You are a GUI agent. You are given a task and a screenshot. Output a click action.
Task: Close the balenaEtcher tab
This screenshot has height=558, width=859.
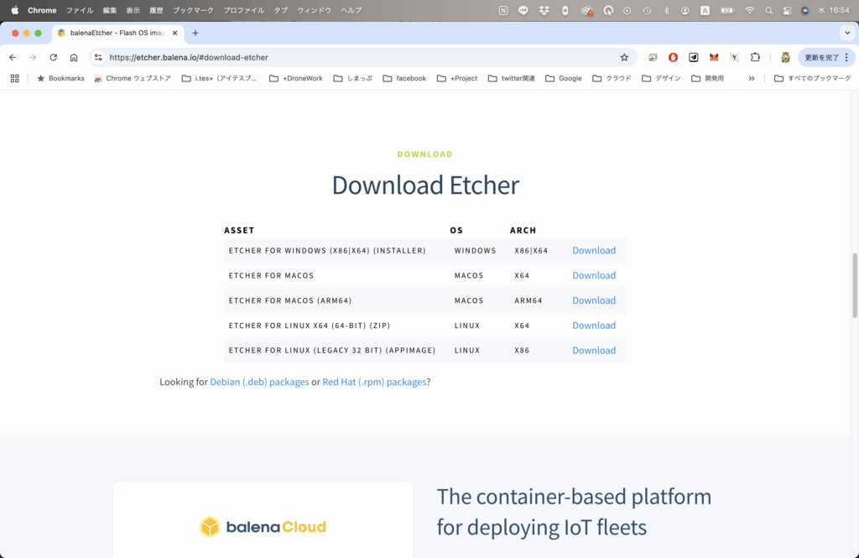(174, 33)
